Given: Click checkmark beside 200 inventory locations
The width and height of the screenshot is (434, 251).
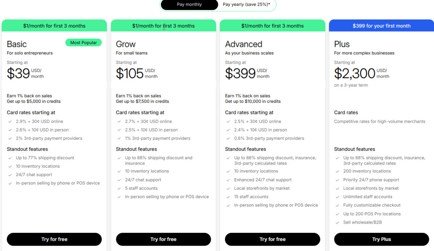Looking at the screenshot, I should [337, 171].
